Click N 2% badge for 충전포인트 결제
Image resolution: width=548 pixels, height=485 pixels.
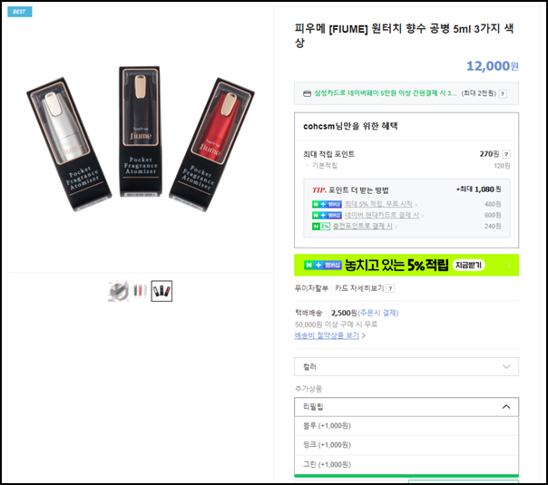321,227
